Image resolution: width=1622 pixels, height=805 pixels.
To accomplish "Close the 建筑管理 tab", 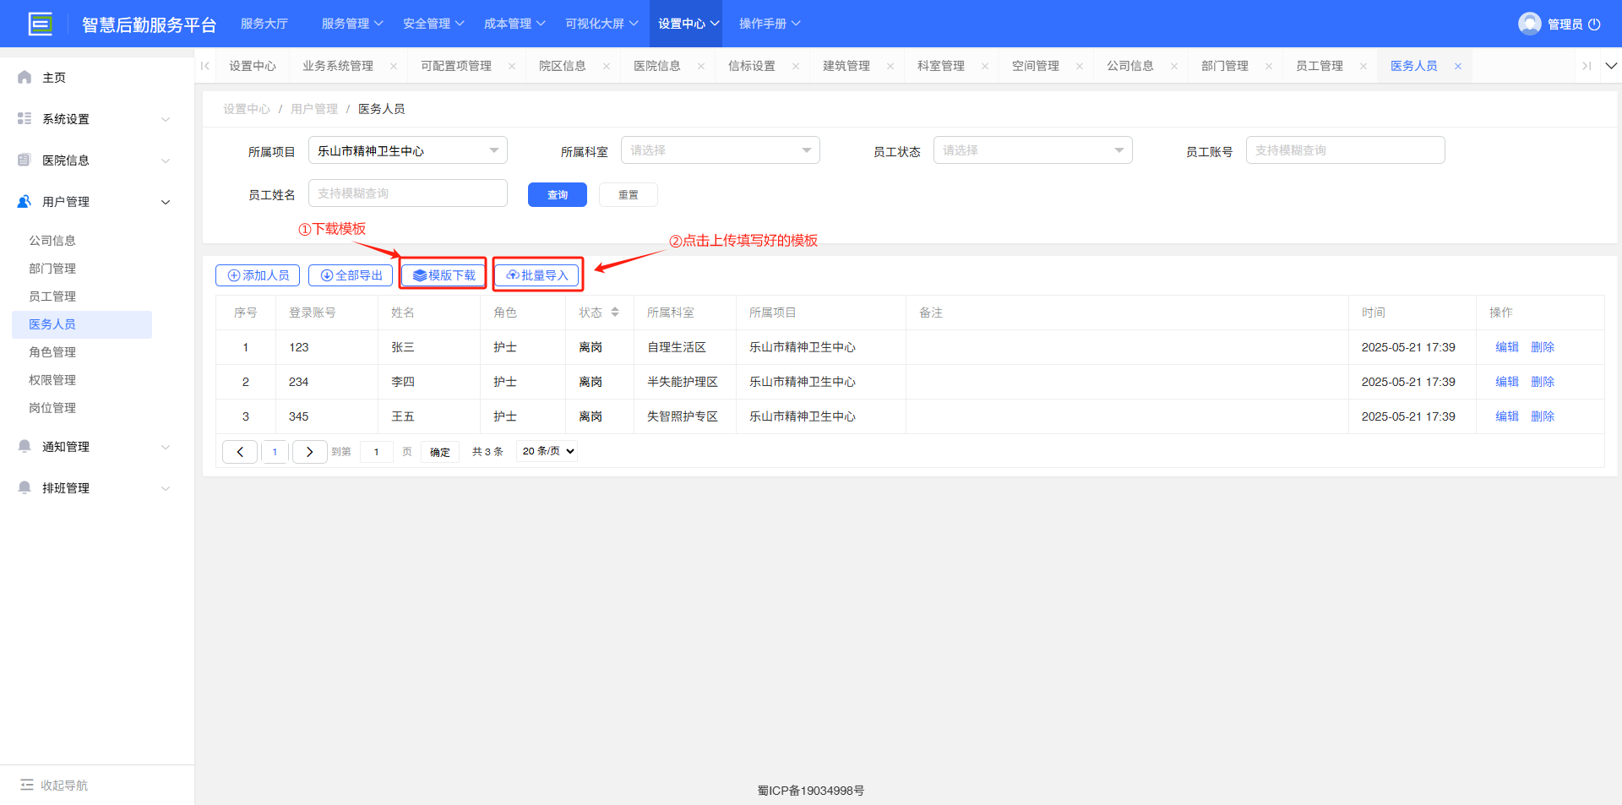I will click(x=890, y=66).
